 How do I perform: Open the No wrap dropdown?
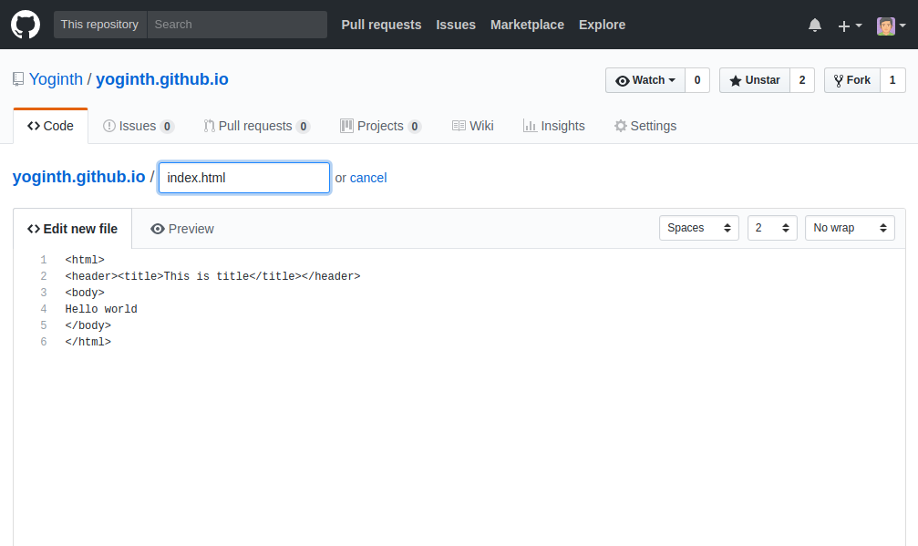[849, 228]
